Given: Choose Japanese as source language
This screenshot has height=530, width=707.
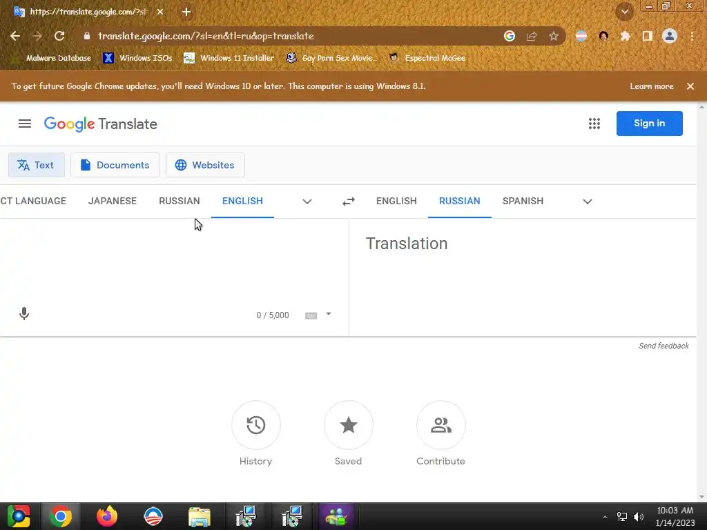Looking at the screenshot, I should point(113,201).
